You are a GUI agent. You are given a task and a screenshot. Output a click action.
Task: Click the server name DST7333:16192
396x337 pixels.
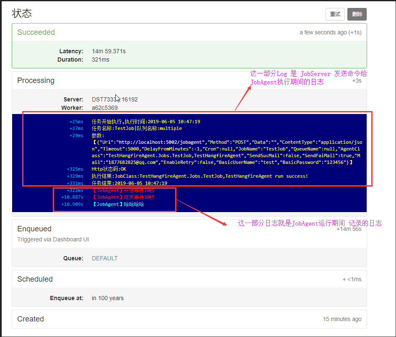pyautogui.click(x=114, y=99)
